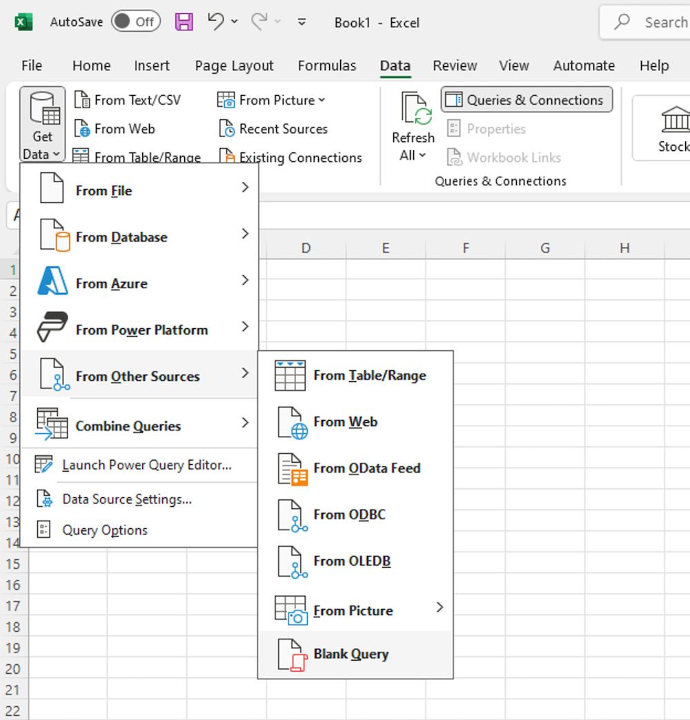Open the Page Layout tab

(234, 66)
